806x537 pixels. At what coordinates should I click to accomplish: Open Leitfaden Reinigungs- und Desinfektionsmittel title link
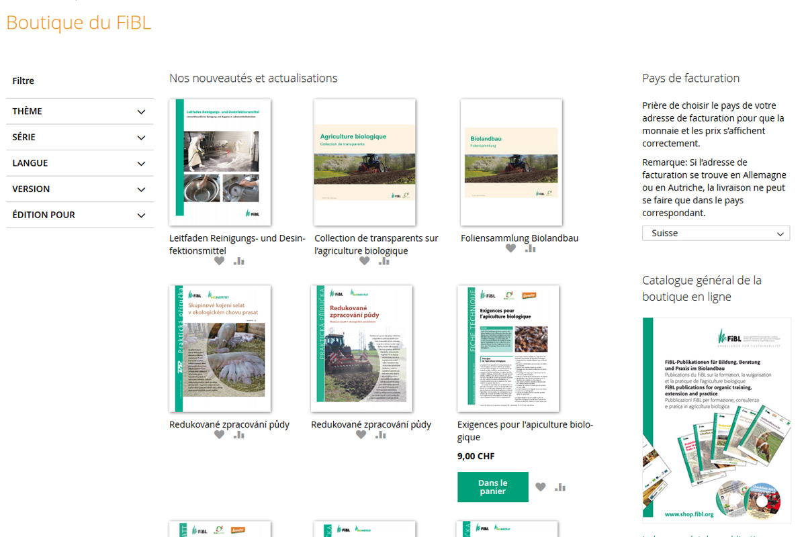click(237, 244)
